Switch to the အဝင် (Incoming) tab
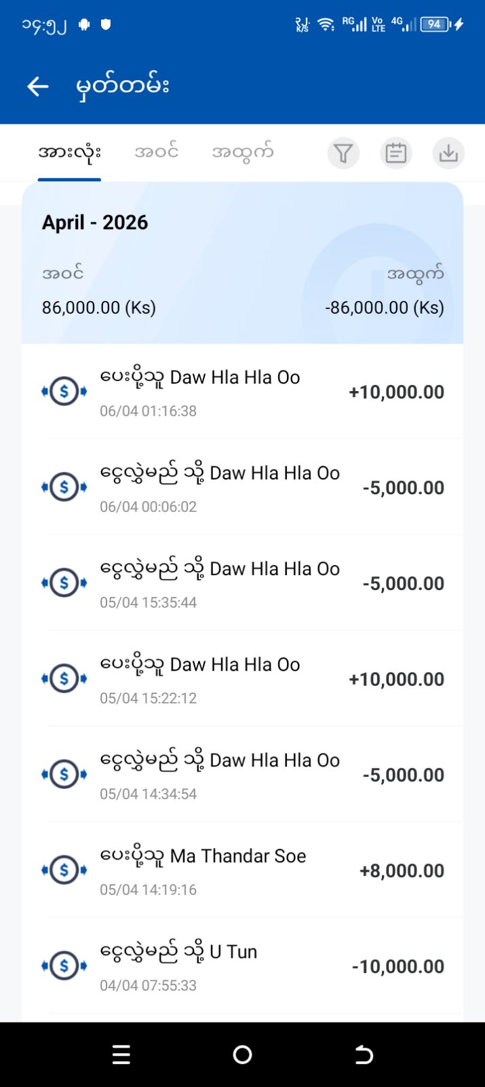This screenshot has width=485, height=1087. click(156, 153)
